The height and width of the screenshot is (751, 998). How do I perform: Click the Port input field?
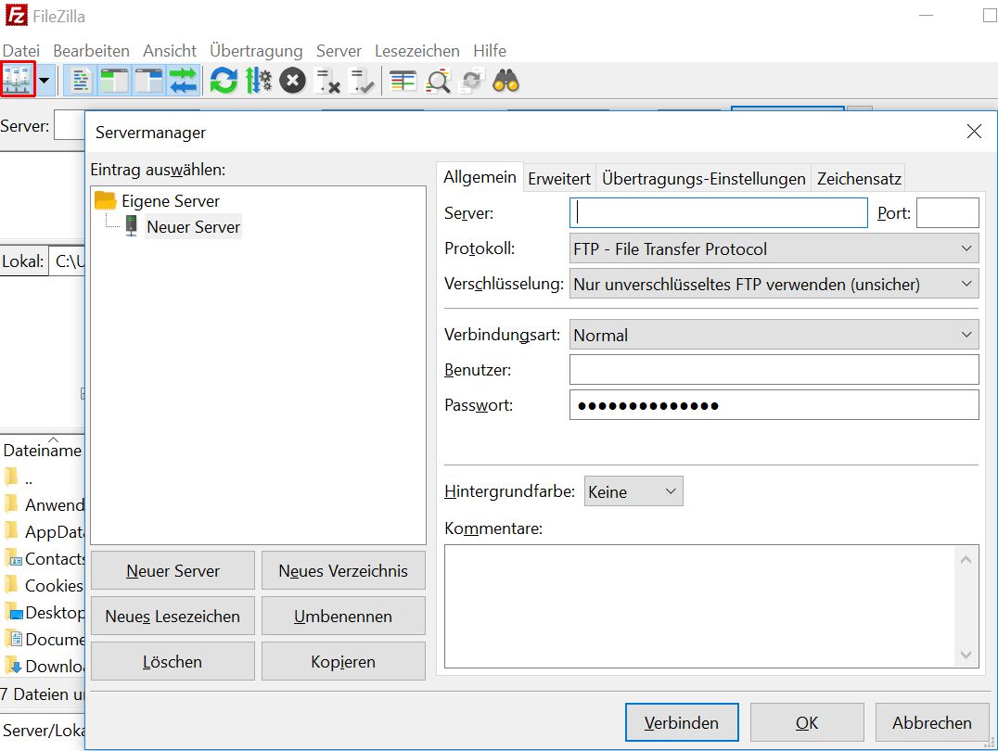[948, 212]
